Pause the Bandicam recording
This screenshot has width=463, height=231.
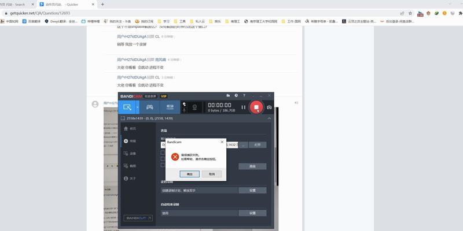click(x=243, y=107)
